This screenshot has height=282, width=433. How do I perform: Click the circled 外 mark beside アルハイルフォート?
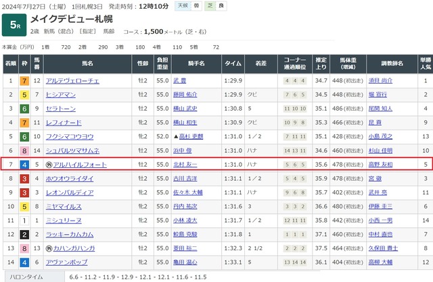click(x=49, y=165)
